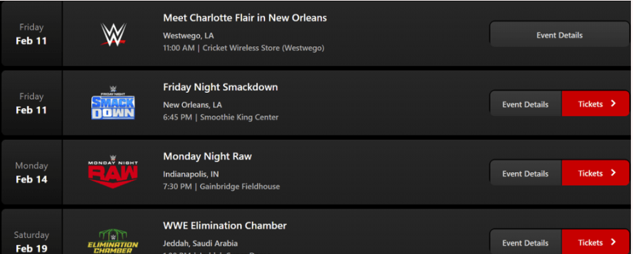The image size is (633, 254).
Task: Open Event Details for Friday Night Smackdown
Action: [525, 104]
